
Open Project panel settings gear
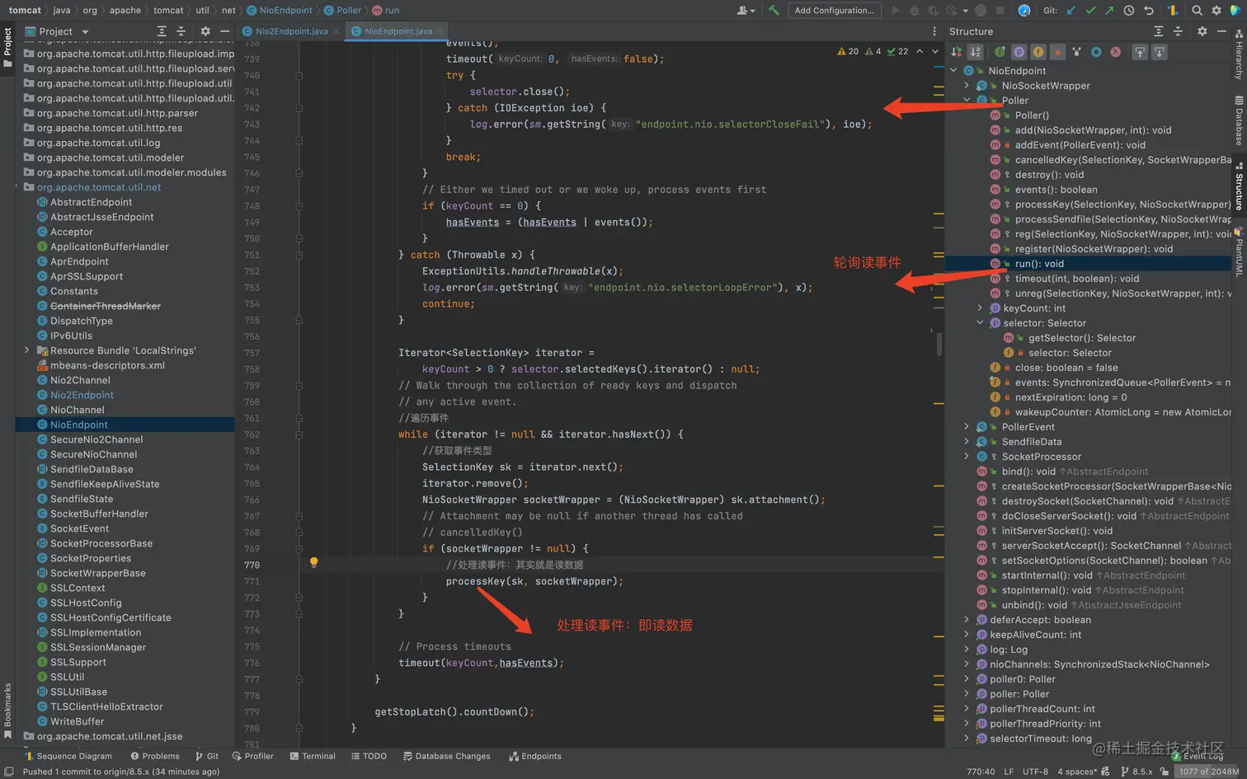(x=205, y=31)
